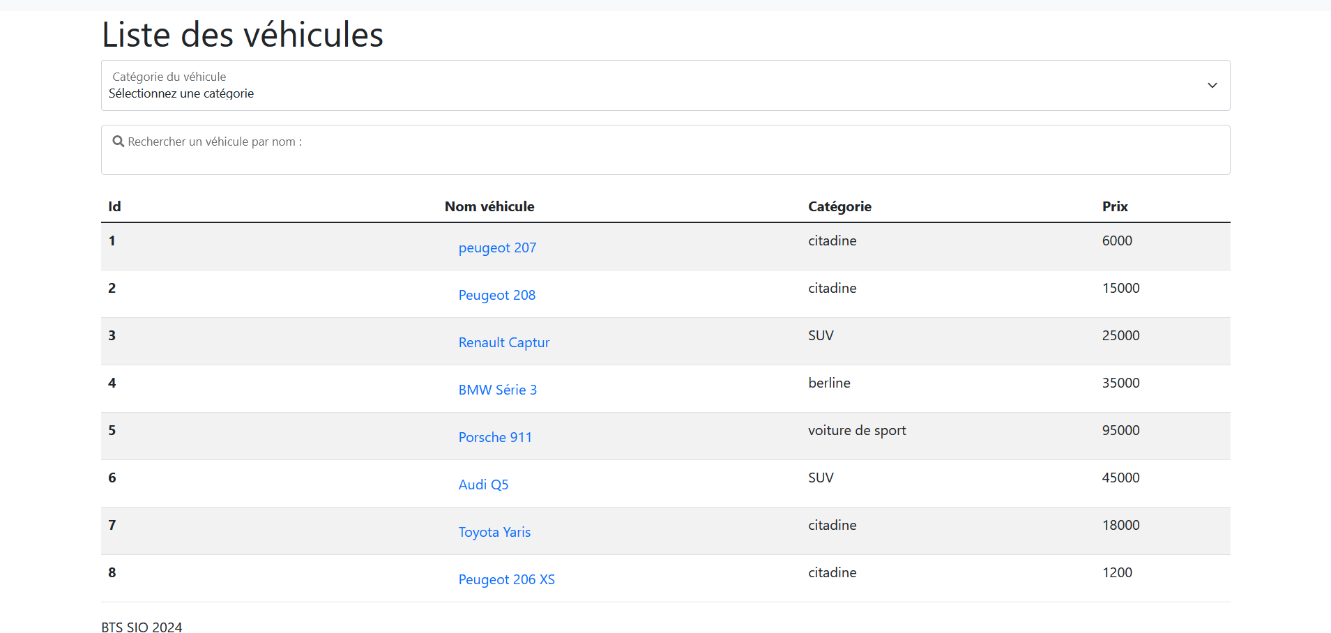Screen dimensions: 1331x633
Task: Open the Porsche 911 link
Action: pyautogui.click(x=495, y=437)
